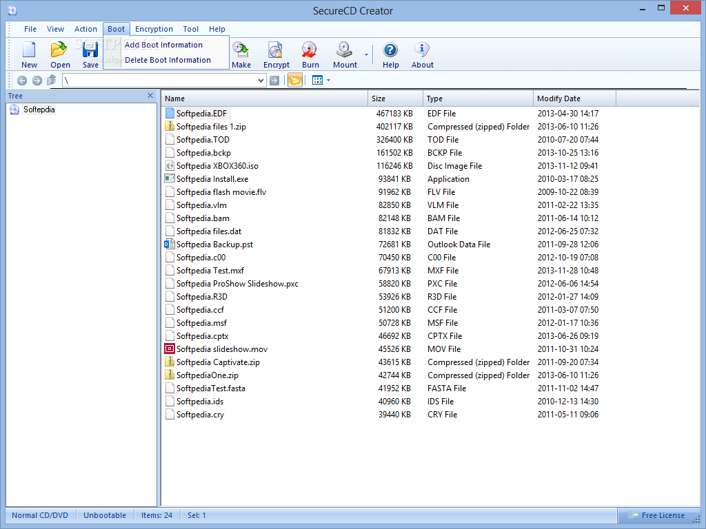Select the Softpedia.c00 file
The image size is (706, 529).
pyautogui.click(x=201, y=258)
